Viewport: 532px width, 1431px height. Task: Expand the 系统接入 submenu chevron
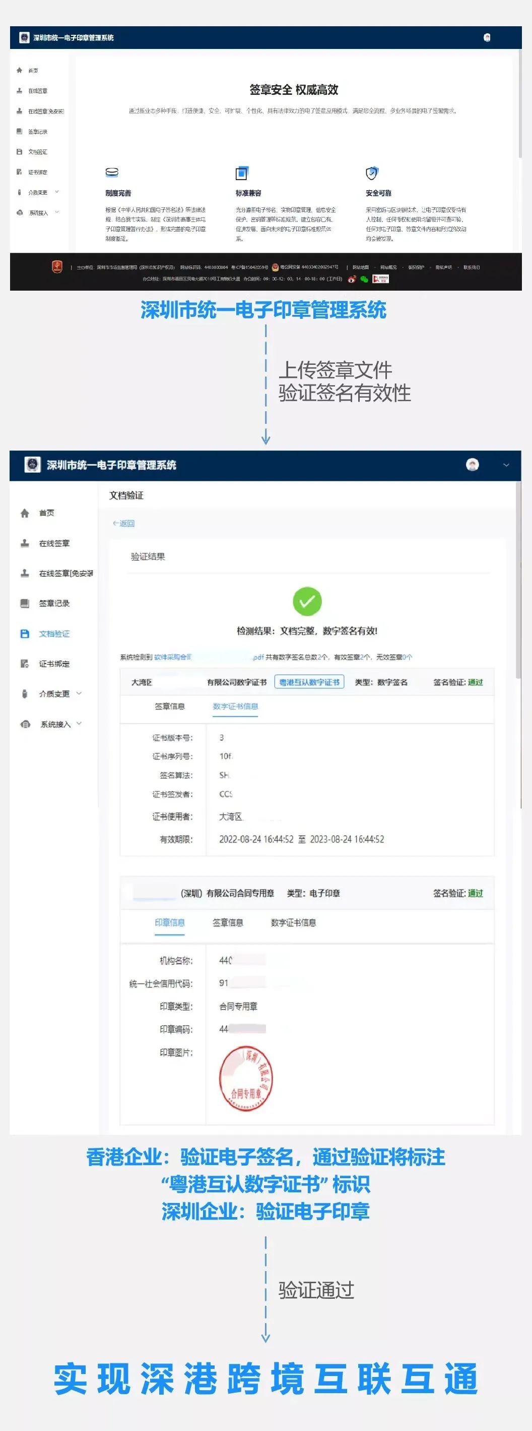(79, 724)
